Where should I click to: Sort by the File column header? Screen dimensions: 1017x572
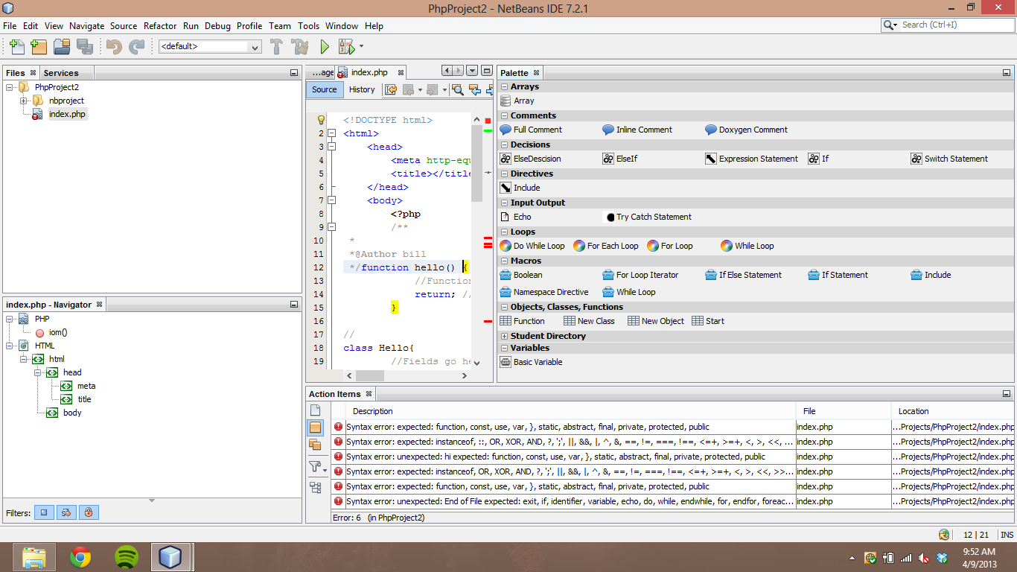coord(843,411)
